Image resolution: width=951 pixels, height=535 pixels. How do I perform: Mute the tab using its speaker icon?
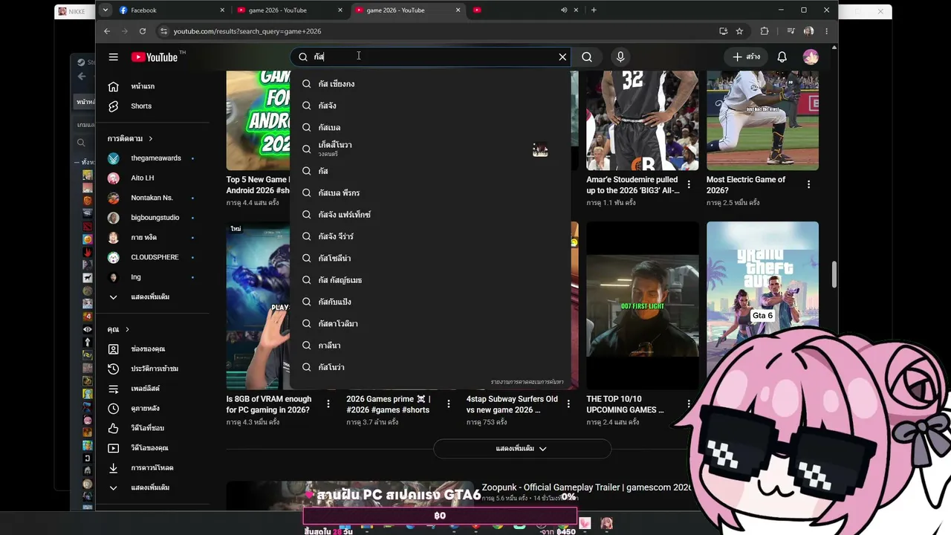pyautogui.click(x=564, y=10)
